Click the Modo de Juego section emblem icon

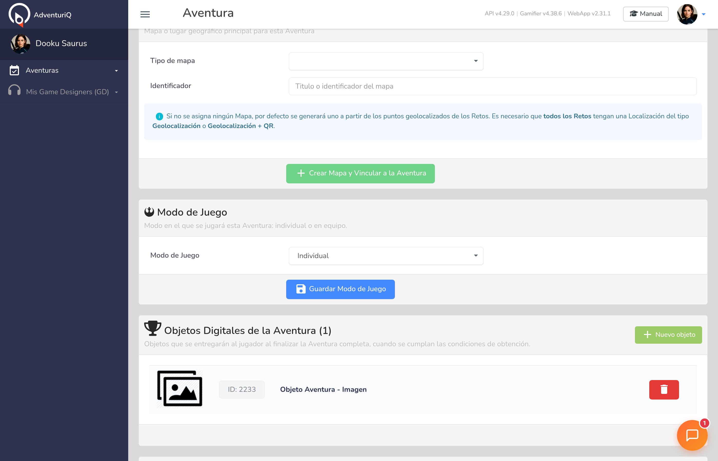149,212
